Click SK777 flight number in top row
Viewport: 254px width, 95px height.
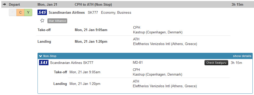[93, 13]
